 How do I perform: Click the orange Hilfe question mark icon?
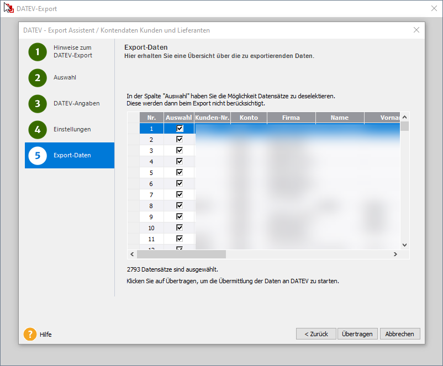point(30,334)
